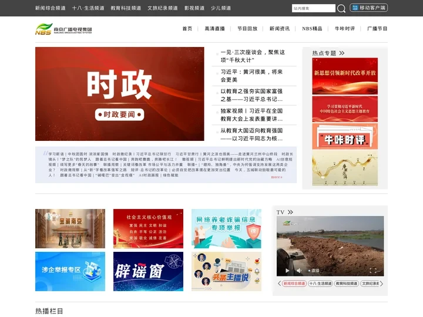
Task: Open headline 以教育之强夯实国家富强之基
Action: (251, 95)
